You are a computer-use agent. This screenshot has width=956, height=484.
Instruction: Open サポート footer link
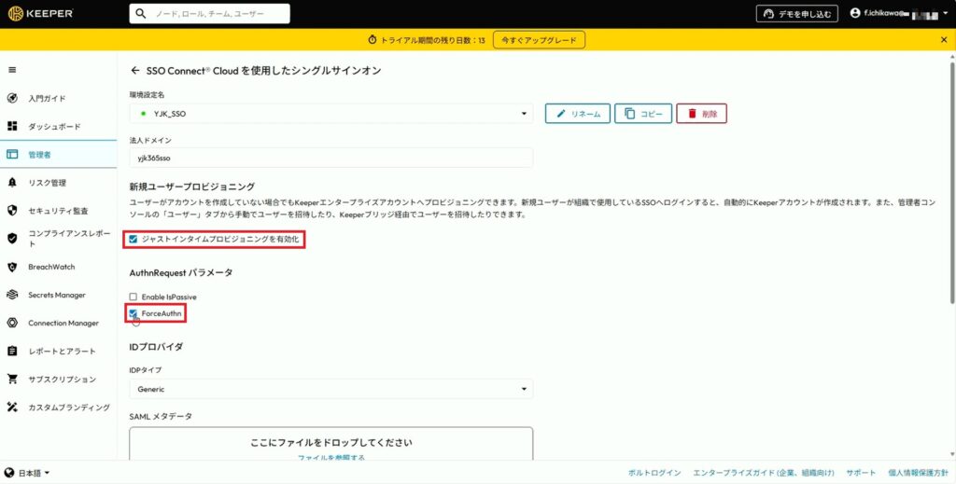861,473
